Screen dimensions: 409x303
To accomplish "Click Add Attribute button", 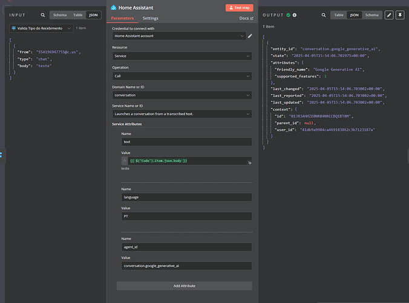I will (x=184, y=286).
